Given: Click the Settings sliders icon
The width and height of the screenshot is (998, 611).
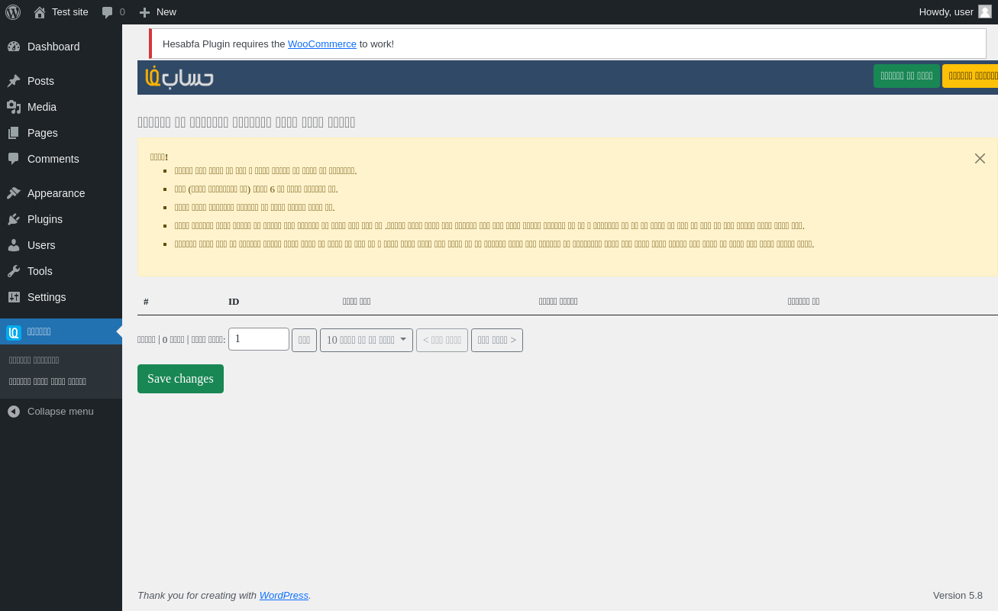Looking at the screenshot, I should click(x=14, y=297).
